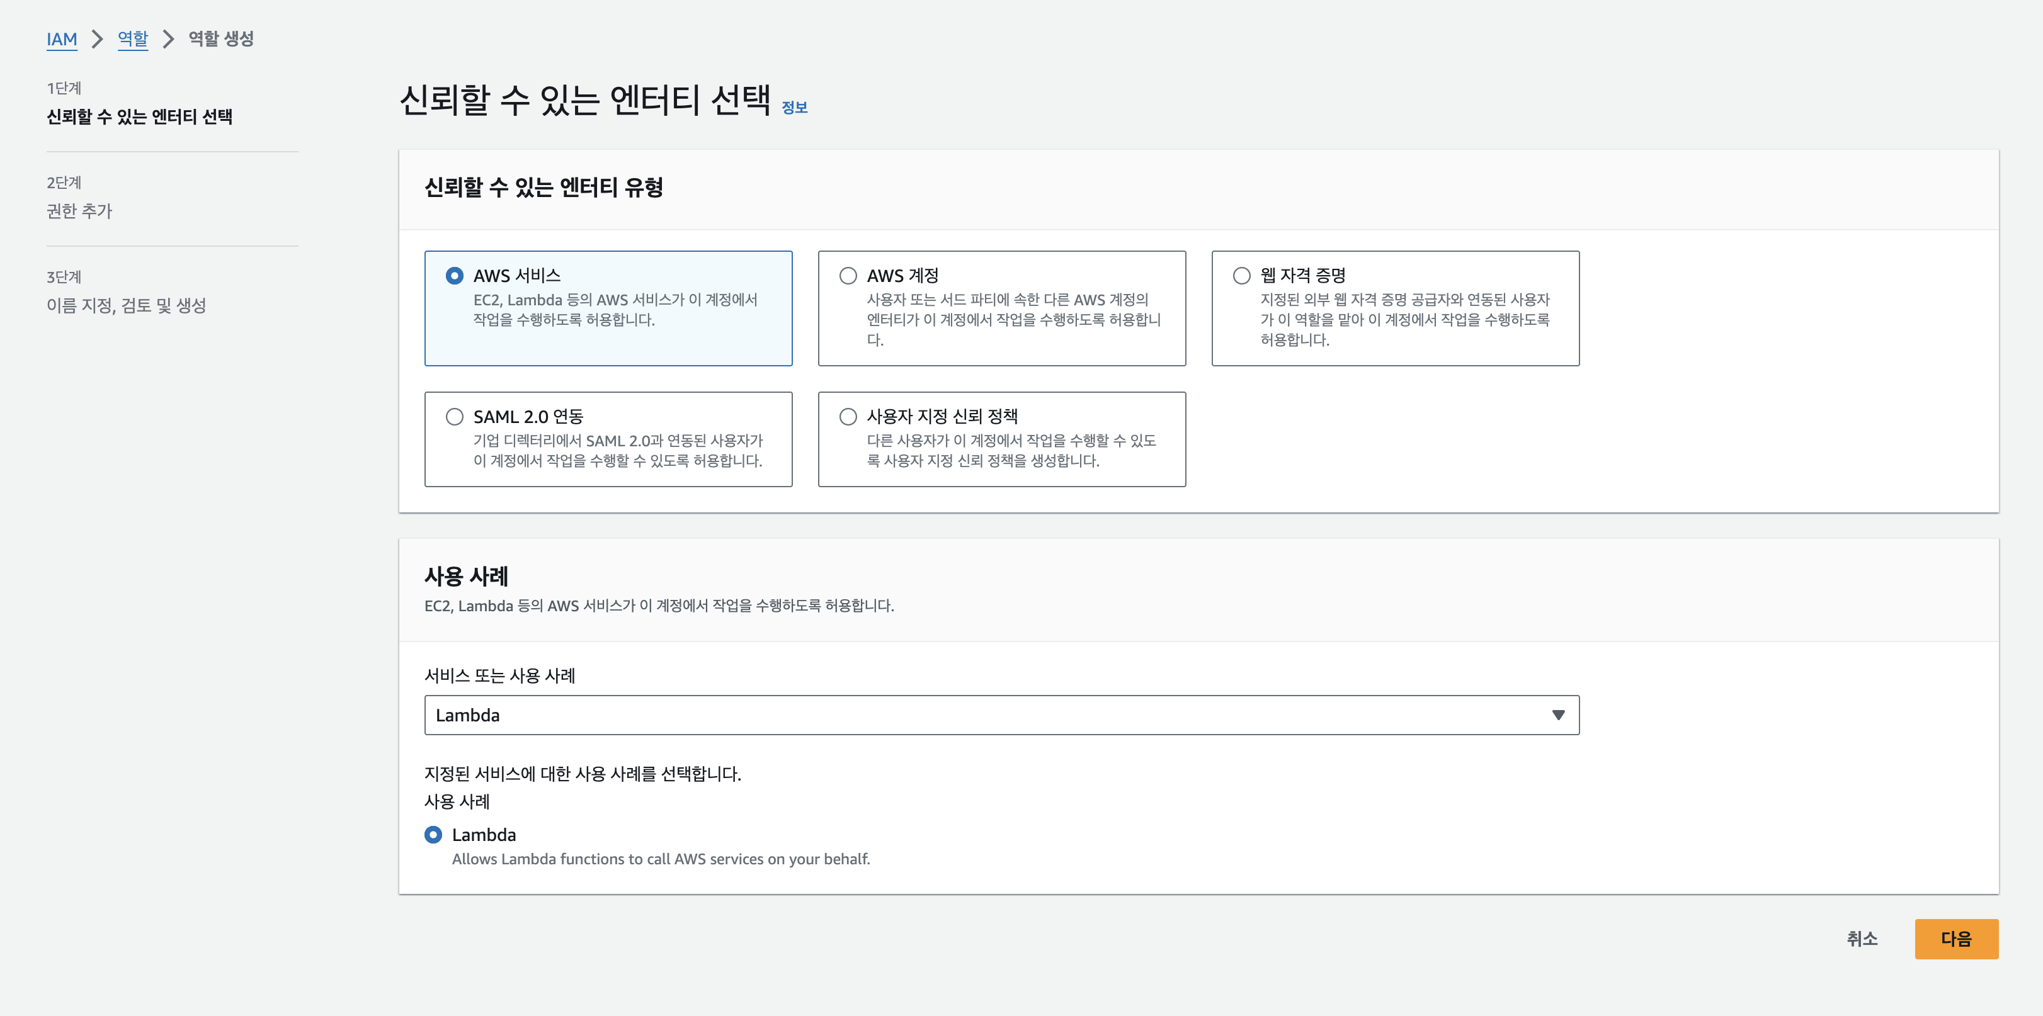Go to step 3 이름 지정, 검토 및 생성

126,305
